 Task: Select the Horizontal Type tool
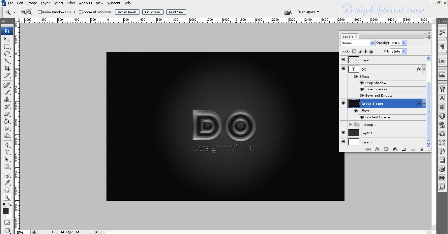coord(7,152)
